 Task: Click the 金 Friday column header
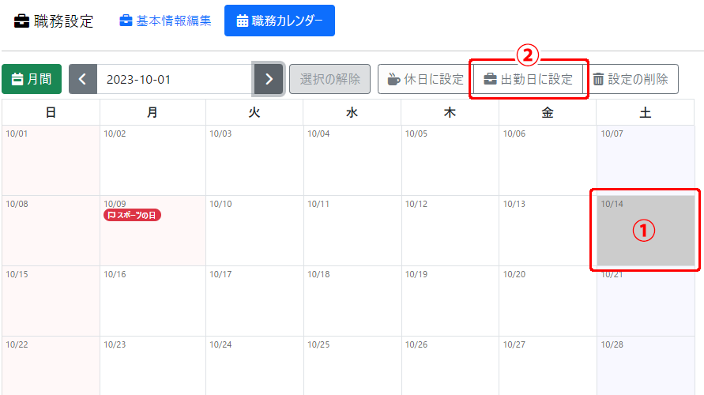click(x=548, y=112)
